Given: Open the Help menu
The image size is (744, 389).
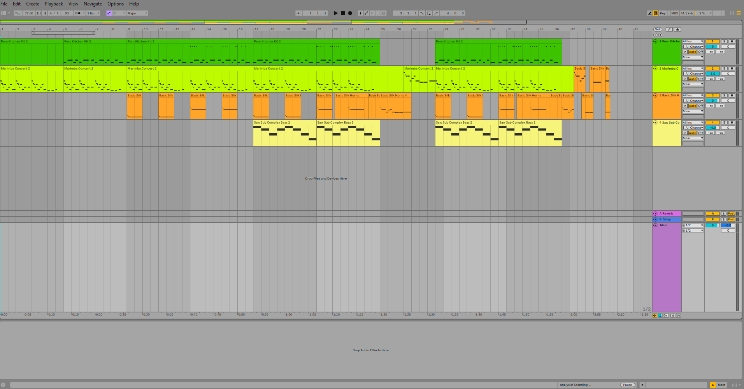Looking at the screenshot, I should coord(134,4).
